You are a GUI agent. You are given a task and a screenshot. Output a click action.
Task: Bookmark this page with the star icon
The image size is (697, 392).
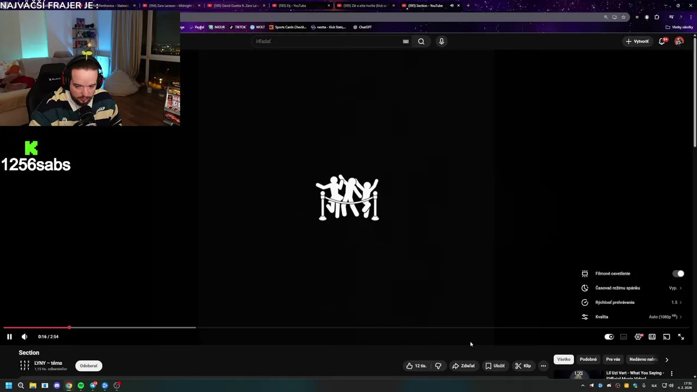(623, 17)
